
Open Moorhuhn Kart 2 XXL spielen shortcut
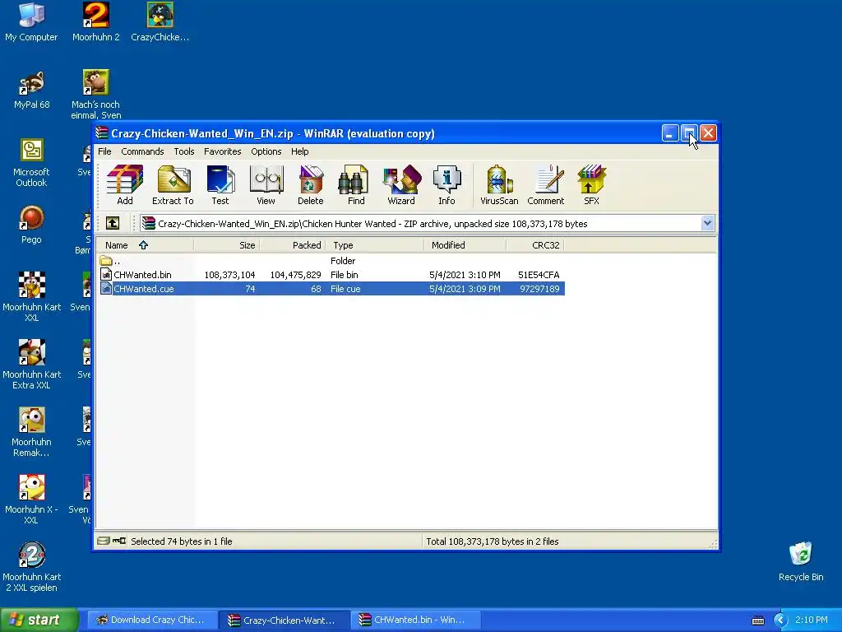click(32, 567)
